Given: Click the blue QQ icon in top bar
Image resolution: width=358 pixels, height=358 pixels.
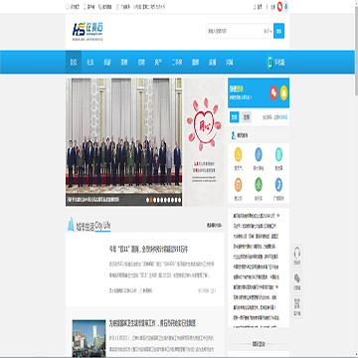Looking at the screenshot, I should coord(286,7).
